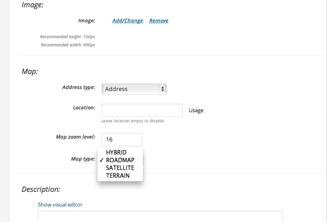Focus the Location text field
Image resolution: width=327 pixels, height=222 pixels.
(142, 110)
